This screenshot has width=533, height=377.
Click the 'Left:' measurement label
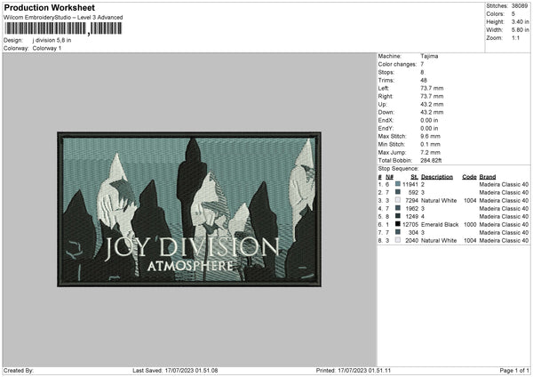tap(384, 88)
